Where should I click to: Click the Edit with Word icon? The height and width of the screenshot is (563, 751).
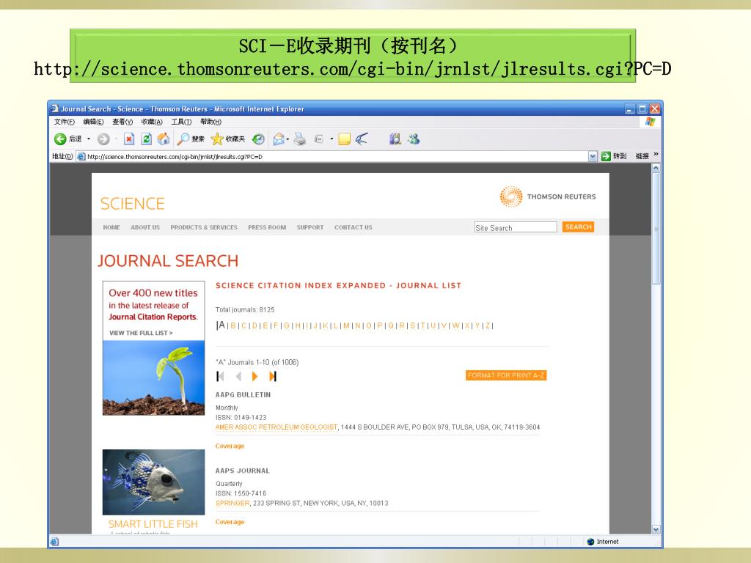pos(318,139)
